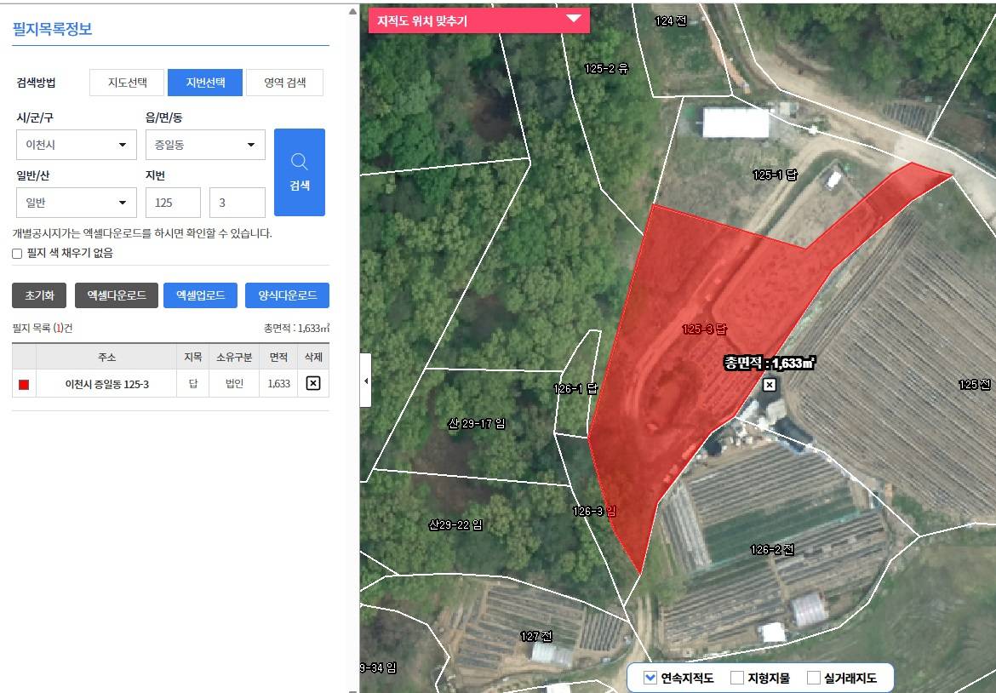Enable the 실거래지도 layer checkbox
The height and width of the screenshot is (693, 996).
[x=813, y=678]
